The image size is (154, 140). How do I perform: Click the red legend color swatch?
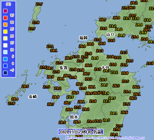tap(5, 18)
